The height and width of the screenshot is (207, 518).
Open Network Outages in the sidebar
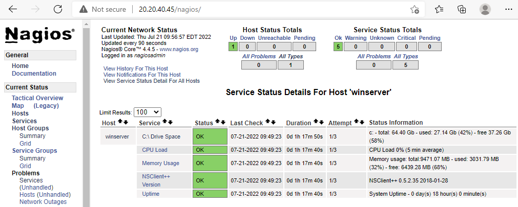43,202
